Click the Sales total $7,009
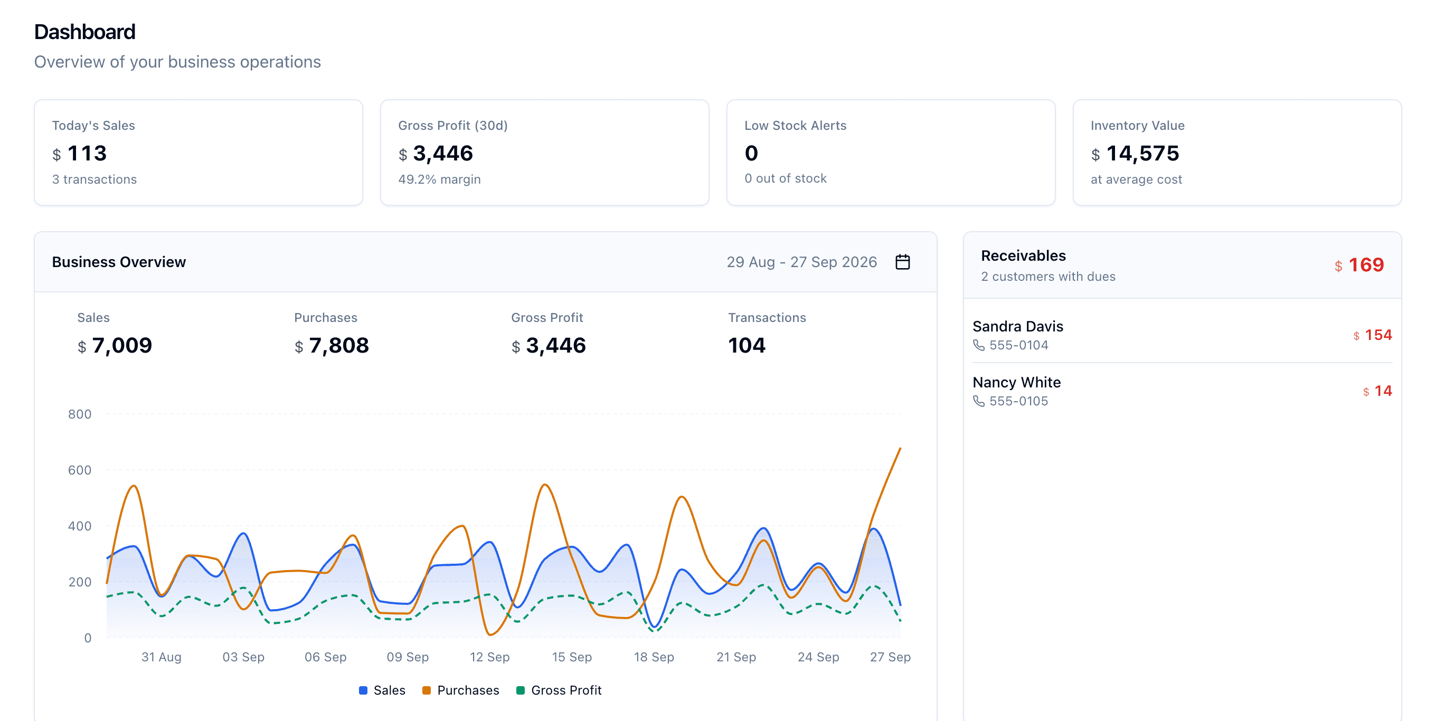Viewport: 1436px width, 721px height. coord(115,345)
